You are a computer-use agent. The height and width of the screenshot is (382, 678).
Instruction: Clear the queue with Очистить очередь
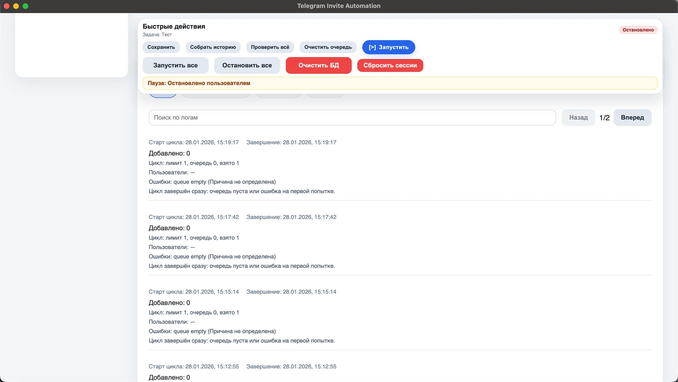[328, 47]
